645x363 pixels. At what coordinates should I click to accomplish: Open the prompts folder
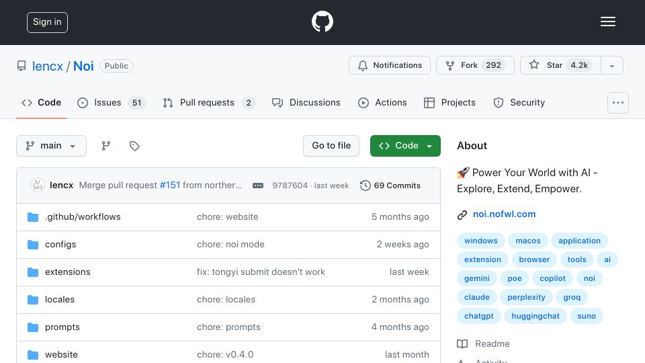62,327
